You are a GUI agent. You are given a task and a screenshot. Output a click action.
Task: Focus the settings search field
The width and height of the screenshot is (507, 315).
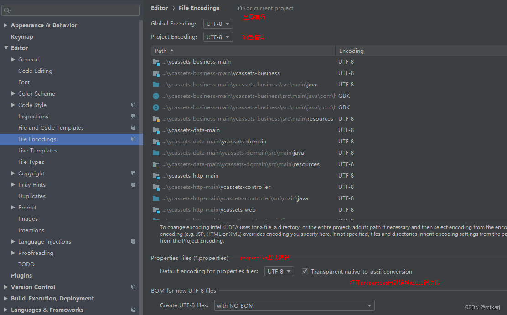[71, 10]
